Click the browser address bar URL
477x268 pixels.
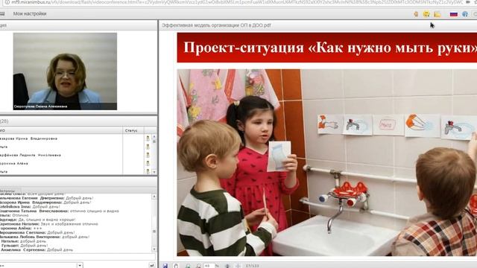pyautogui.click(x=237, y=2)
